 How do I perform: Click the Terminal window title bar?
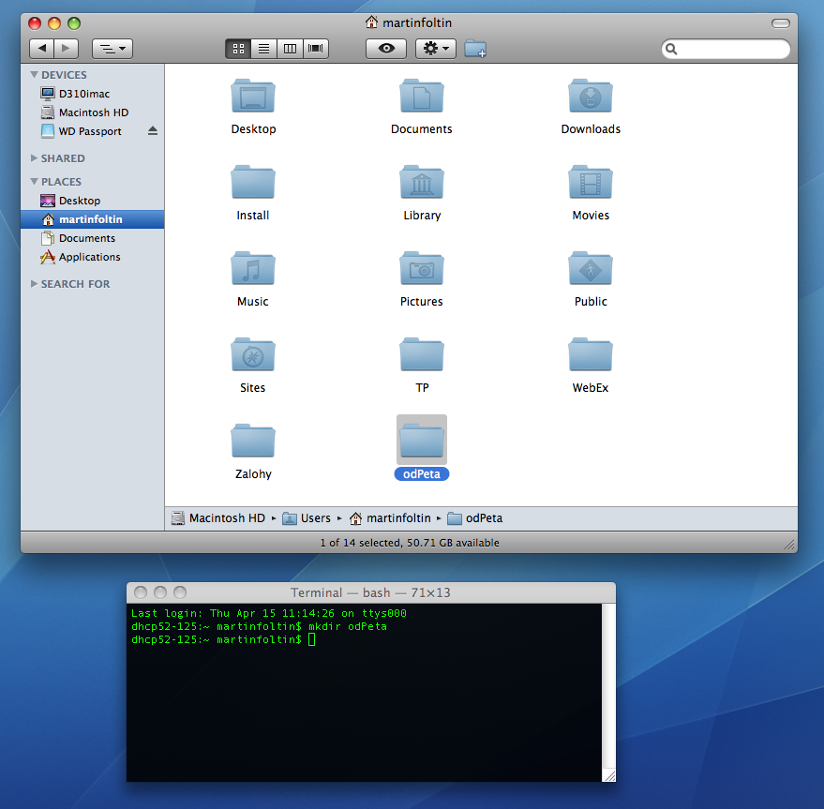371,592
